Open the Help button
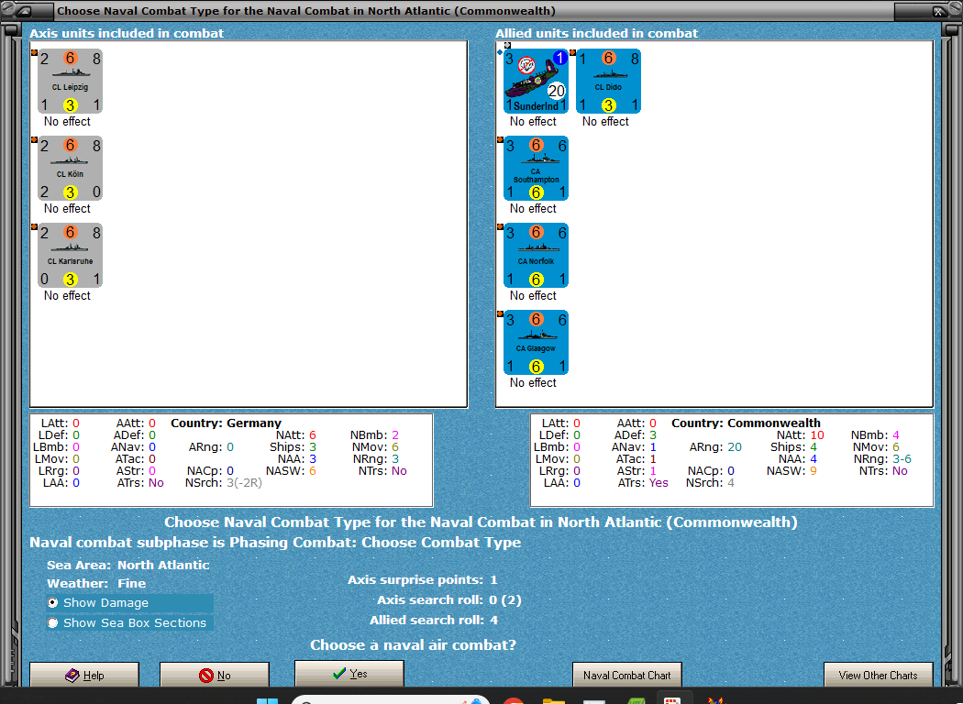The width and height of the screenshot is (963, 704). (x=84, y=676)
